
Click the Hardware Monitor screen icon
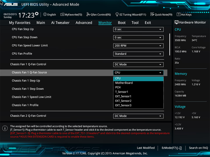coord(176,22)
